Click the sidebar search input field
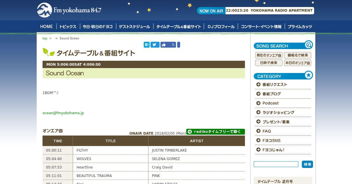352x184 pixels. tap(276, 164)
